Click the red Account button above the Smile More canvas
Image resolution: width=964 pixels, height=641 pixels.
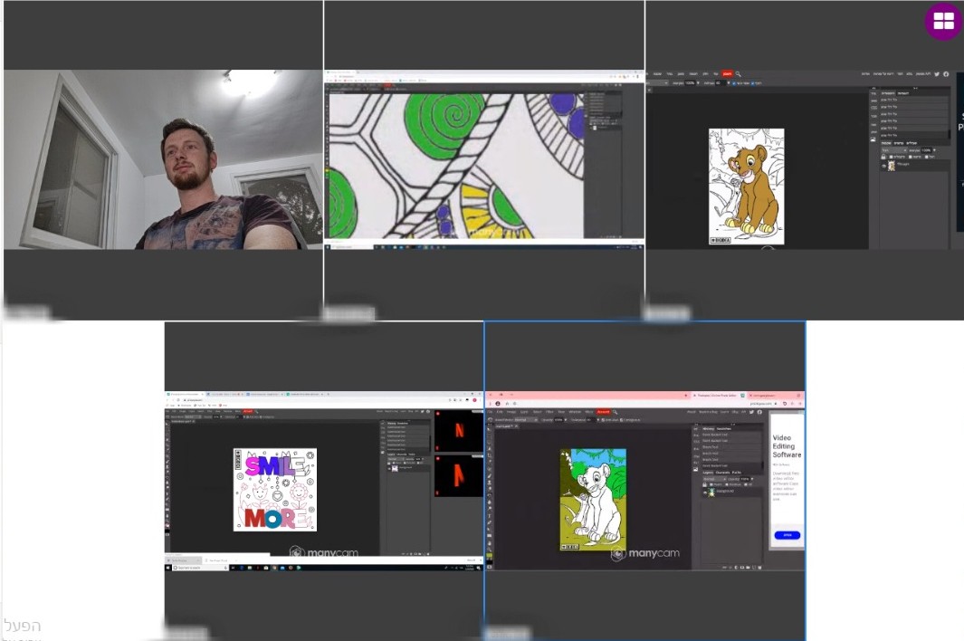[247, 412]
